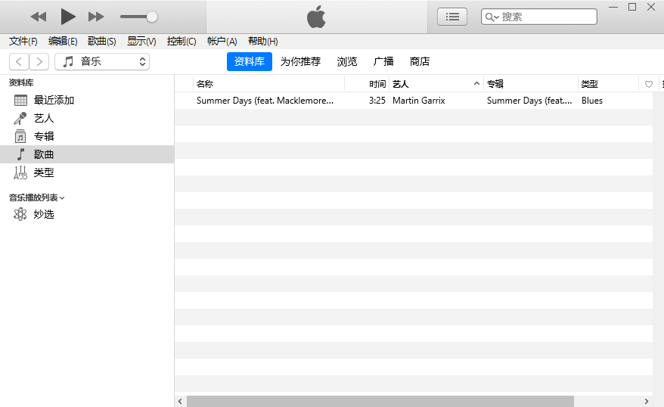
Task: Start playback with the Play button
Action: (x=68, y=17)
